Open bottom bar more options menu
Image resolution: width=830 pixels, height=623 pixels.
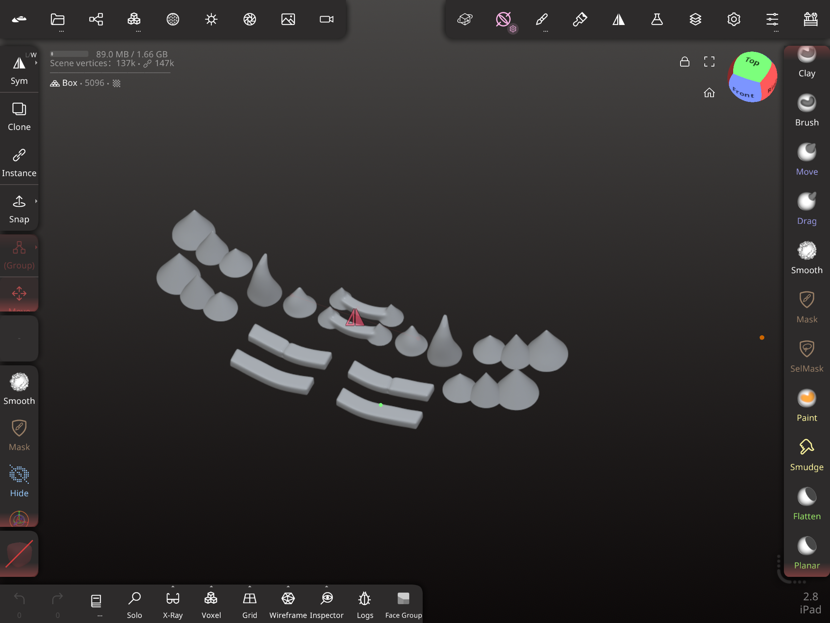(x=96, y=605)
